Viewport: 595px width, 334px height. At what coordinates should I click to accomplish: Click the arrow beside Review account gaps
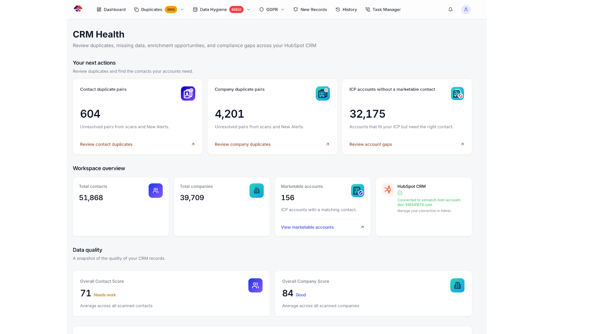(462, 144)
